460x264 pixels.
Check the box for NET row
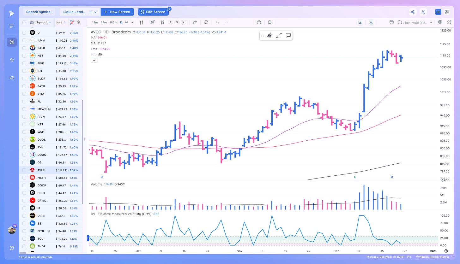24,56
